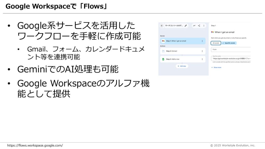265x149 pixels.
Task: Open three-dot menu for Step 2 Extract
Action: (202, 51)
